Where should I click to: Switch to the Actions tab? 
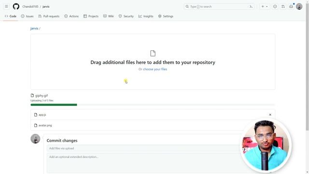[71, 16]
